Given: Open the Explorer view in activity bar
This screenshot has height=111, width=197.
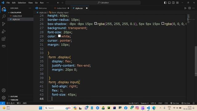Looking at the screenshot, I should [x=4, y=9].
